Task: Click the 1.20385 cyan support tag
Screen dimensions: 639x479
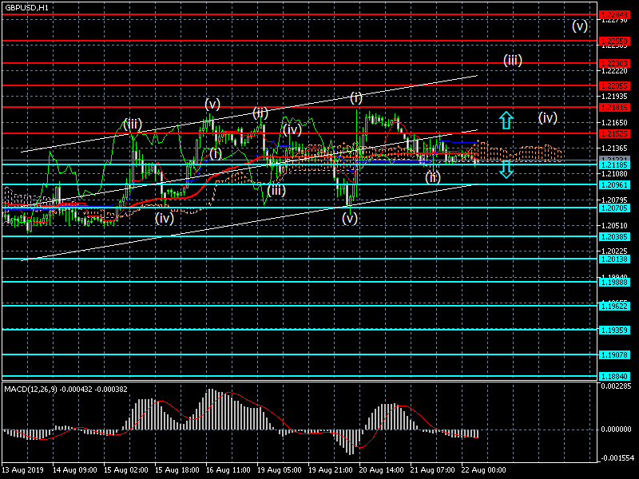Action: 614,236
